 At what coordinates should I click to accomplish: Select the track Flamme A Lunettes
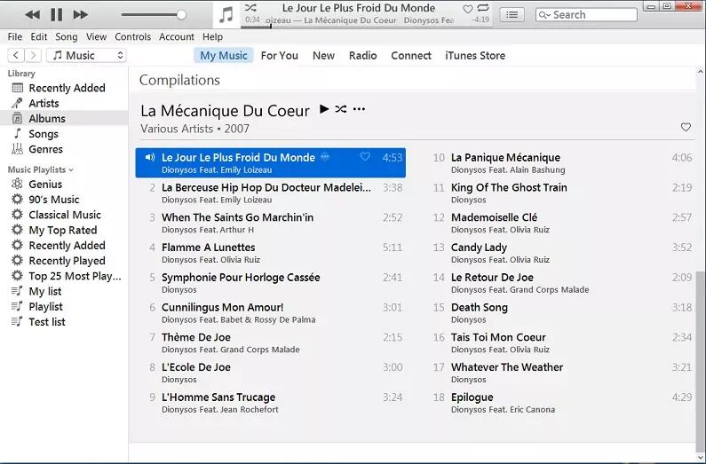(271, 253)
